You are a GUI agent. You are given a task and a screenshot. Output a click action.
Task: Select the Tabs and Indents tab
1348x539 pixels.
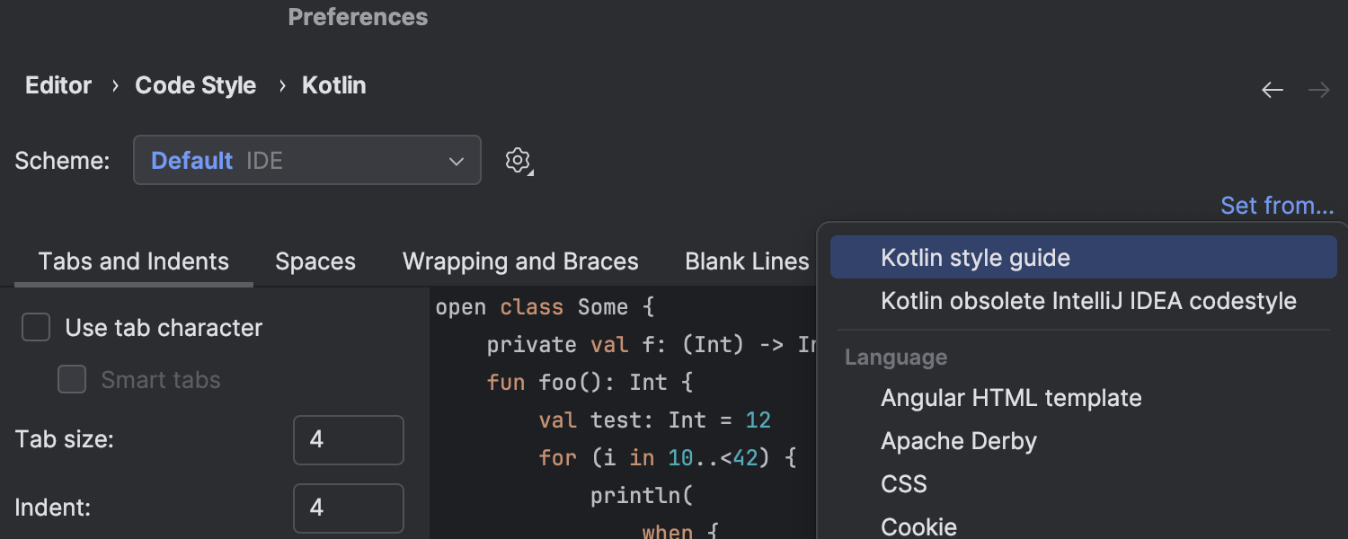(x=134, y=261)
